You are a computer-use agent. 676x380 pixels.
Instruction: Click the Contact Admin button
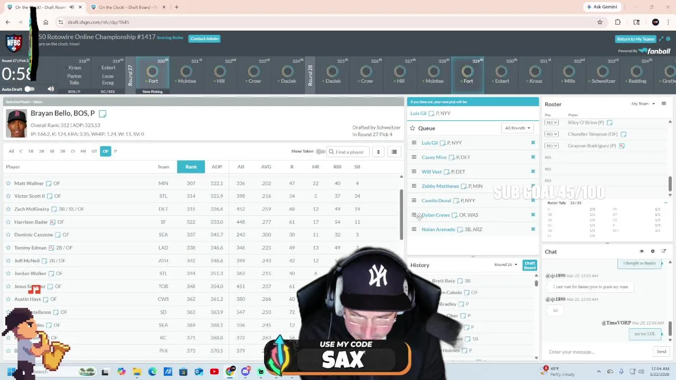tap(204, 39)
